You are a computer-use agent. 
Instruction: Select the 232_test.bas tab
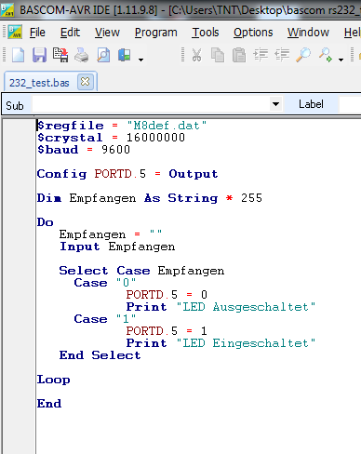(39, 83)
